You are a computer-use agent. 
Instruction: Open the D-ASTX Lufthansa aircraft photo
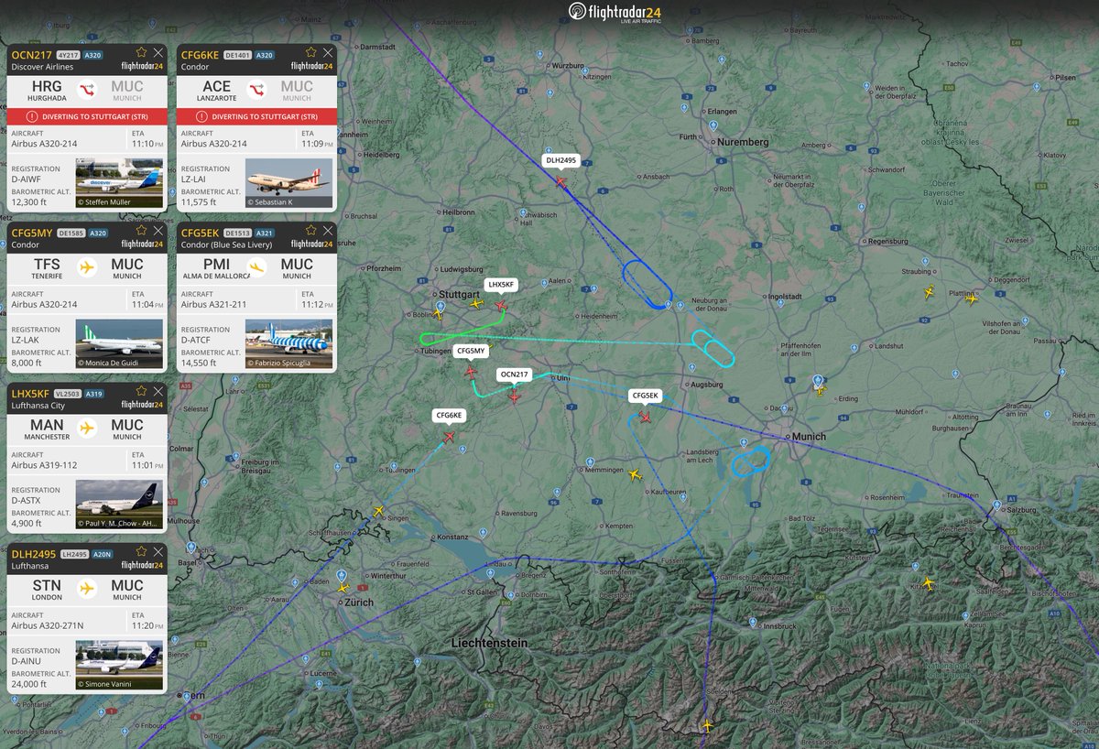click(119, 505)
